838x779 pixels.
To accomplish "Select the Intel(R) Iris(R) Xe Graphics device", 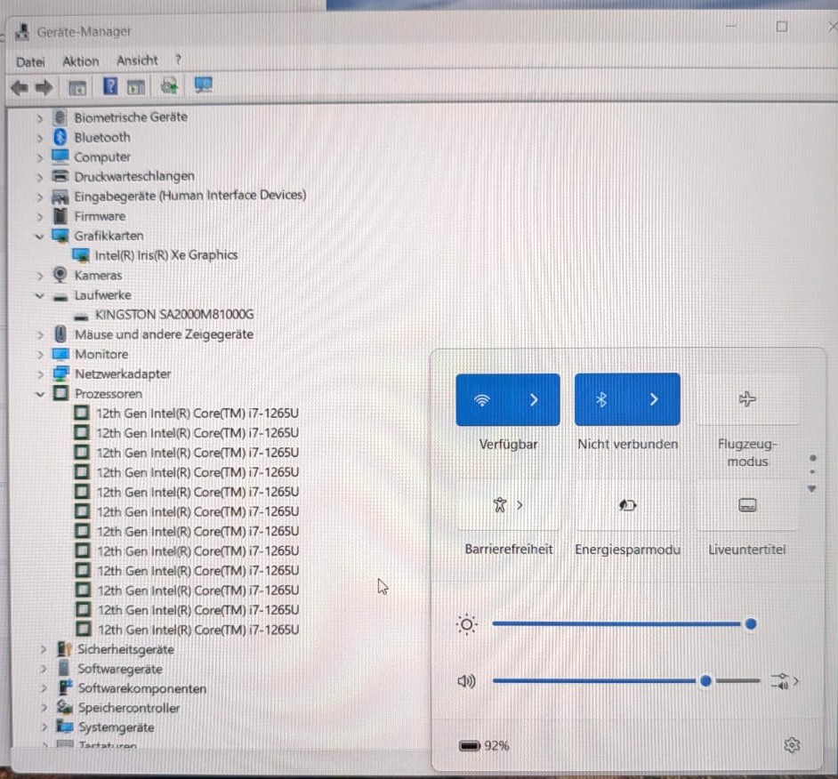I will [x=165, y=255].
